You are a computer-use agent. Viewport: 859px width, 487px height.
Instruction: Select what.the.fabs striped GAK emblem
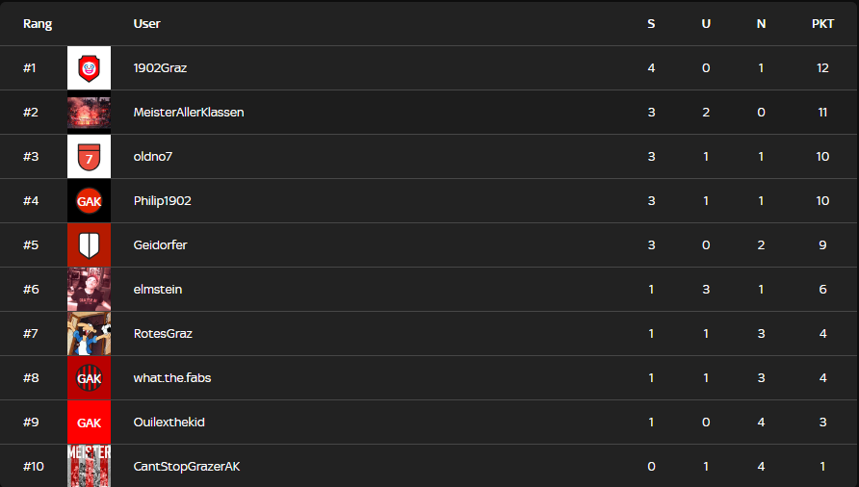(x=89, y=378)
